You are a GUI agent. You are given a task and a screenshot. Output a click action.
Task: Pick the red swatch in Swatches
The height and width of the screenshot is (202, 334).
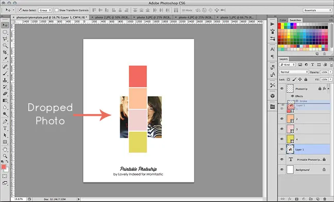[279, 25]
